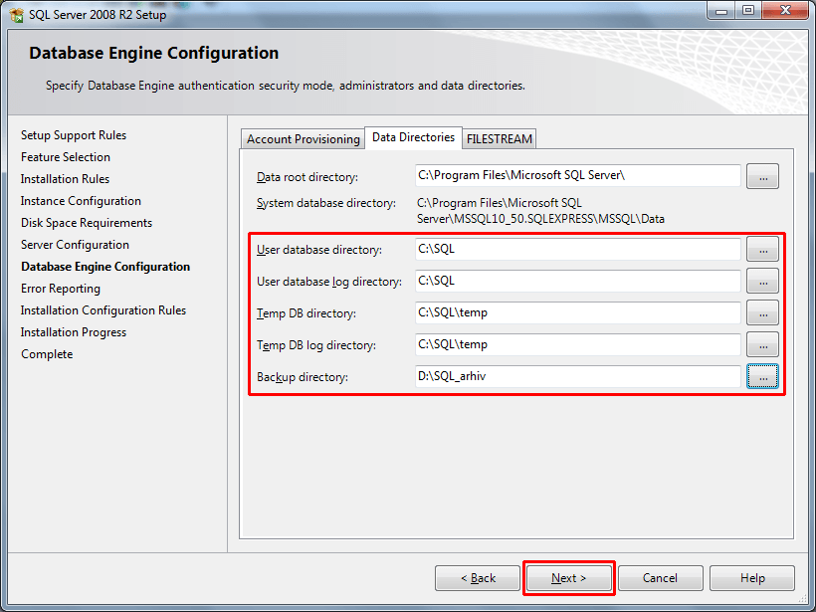816x612 pixels.
Task: Browse for the Data root directory
Action: click(762, 176)
